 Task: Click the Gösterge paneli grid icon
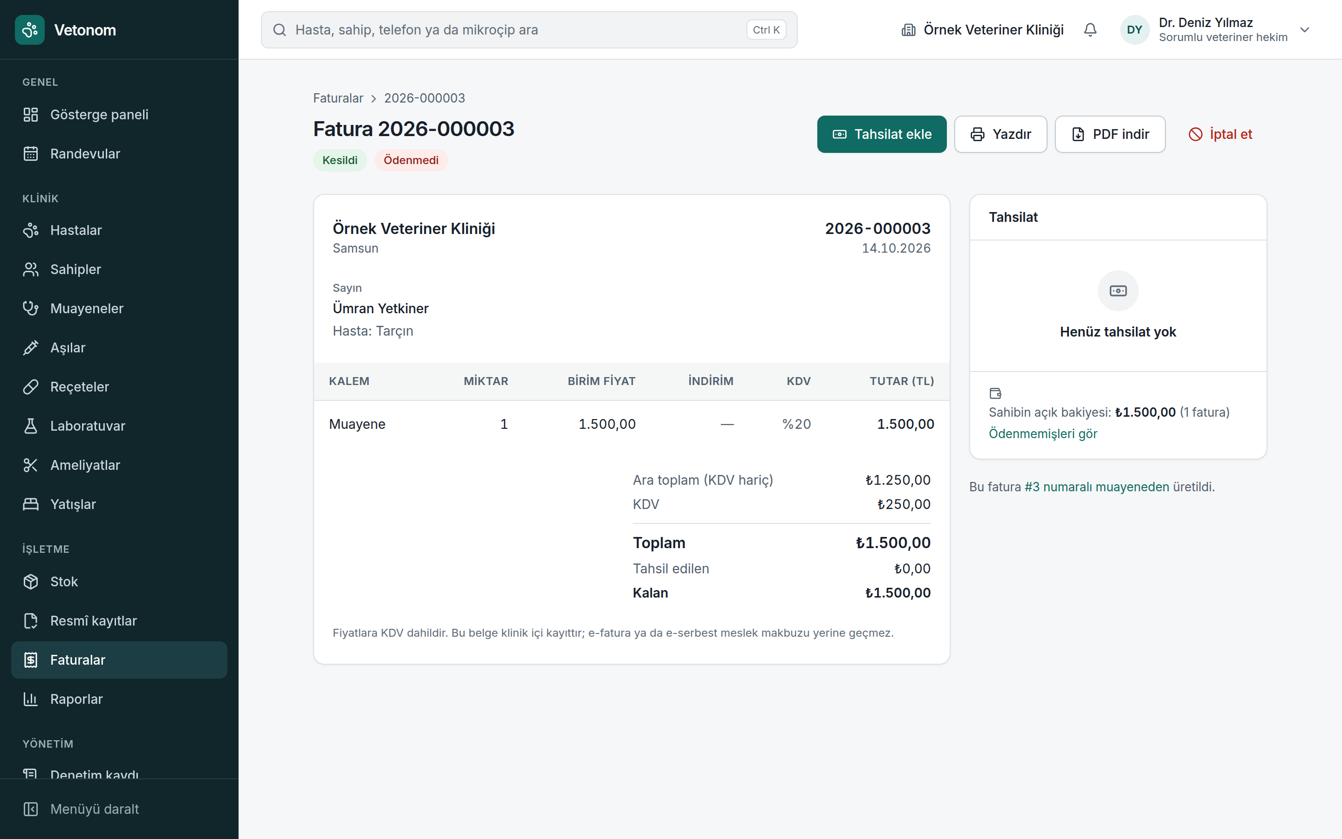tap(30, 115)
